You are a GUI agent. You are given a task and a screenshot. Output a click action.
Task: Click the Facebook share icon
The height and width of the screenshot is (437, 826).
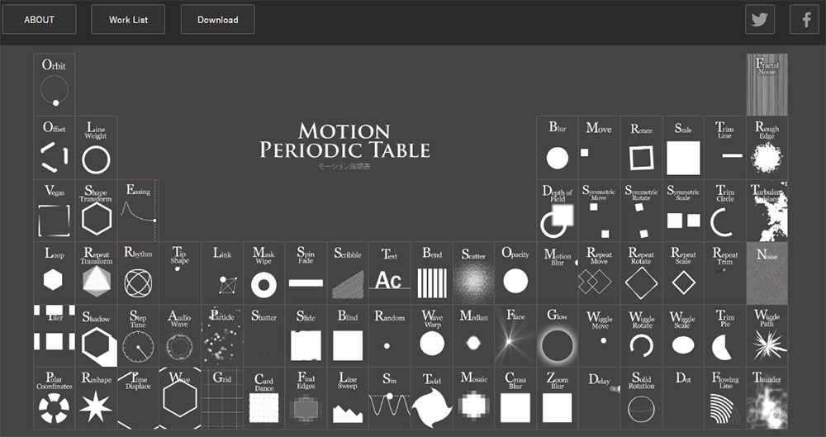click(805, 20)
